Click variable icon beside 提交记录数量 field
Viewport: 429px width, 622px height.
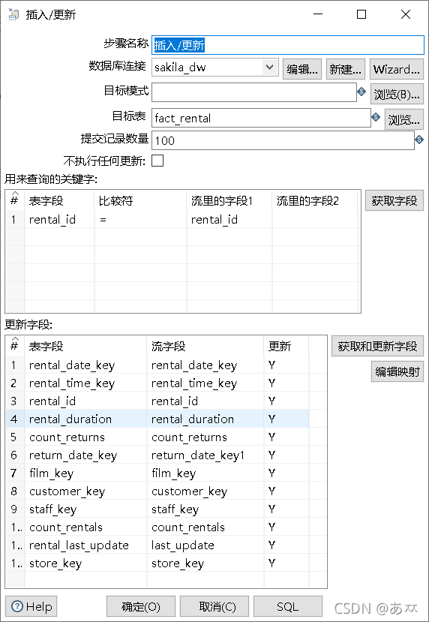pos(419,140)
